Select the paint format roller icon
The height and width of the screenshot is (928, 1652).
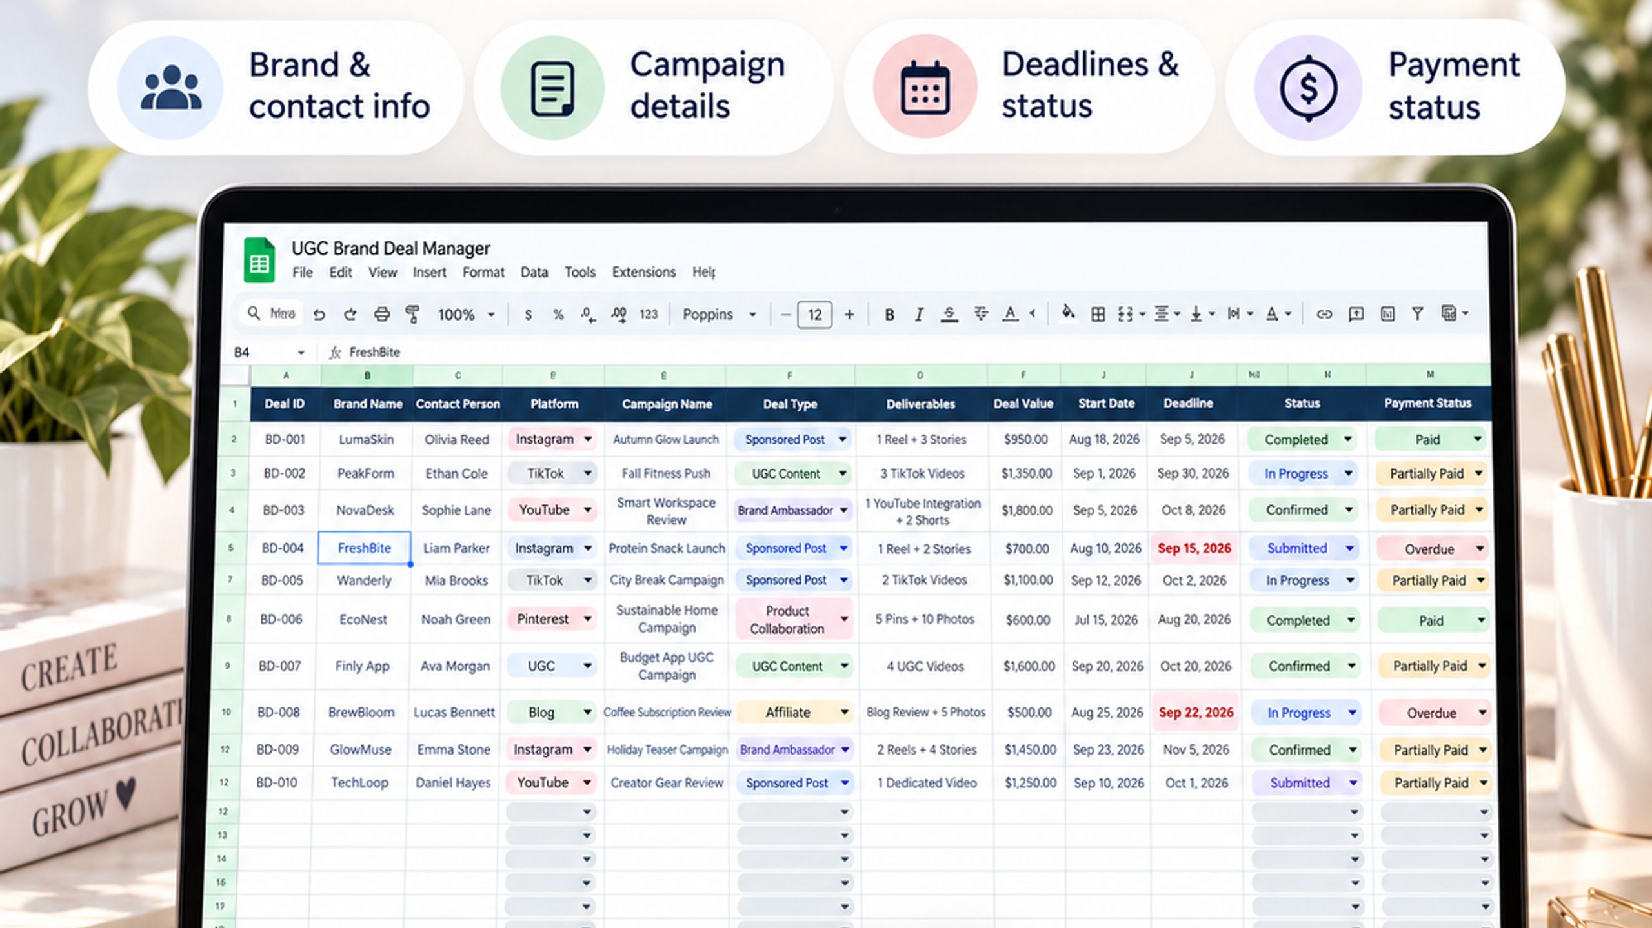click(x=412, y=315)
